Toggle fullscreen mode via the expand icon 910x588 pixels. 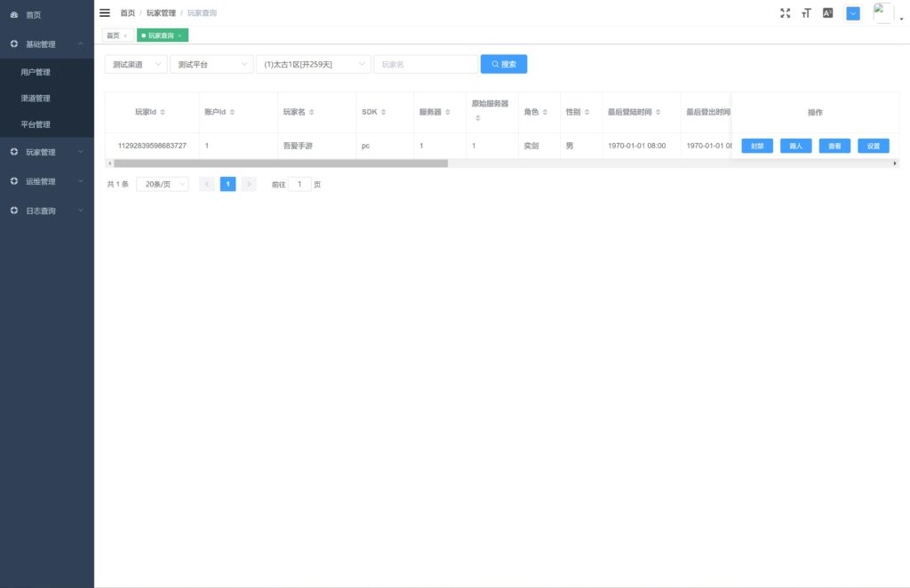(x=785, y=12)
